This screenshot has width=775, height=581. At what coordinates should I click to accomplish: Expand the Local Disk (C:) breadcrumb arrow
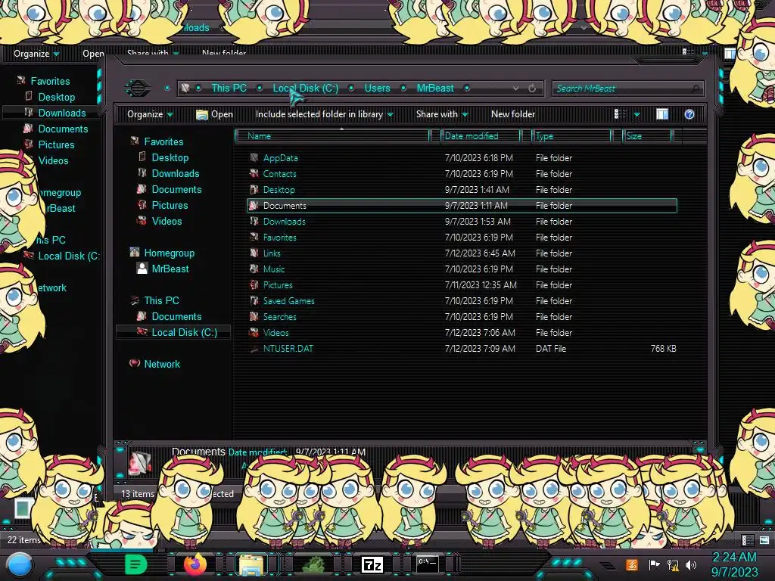pyautogui.click(x=351, y=89)
